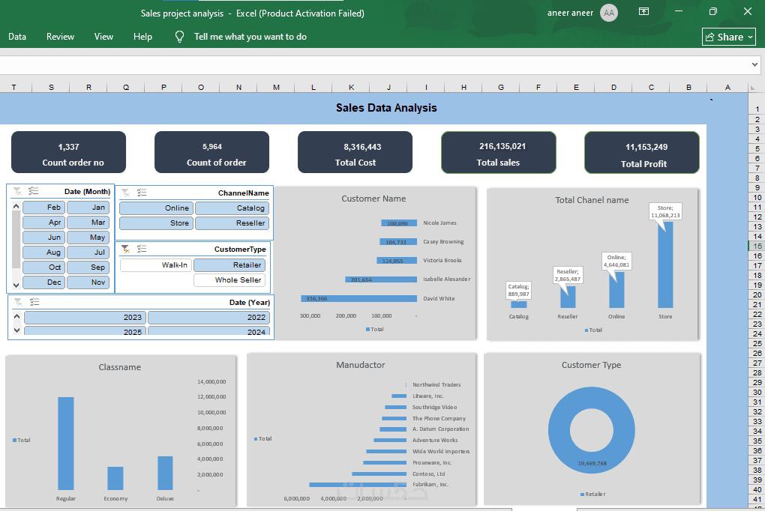
Task: Toggle the Retailer customer type filter
Action: (x=229, y=264)
